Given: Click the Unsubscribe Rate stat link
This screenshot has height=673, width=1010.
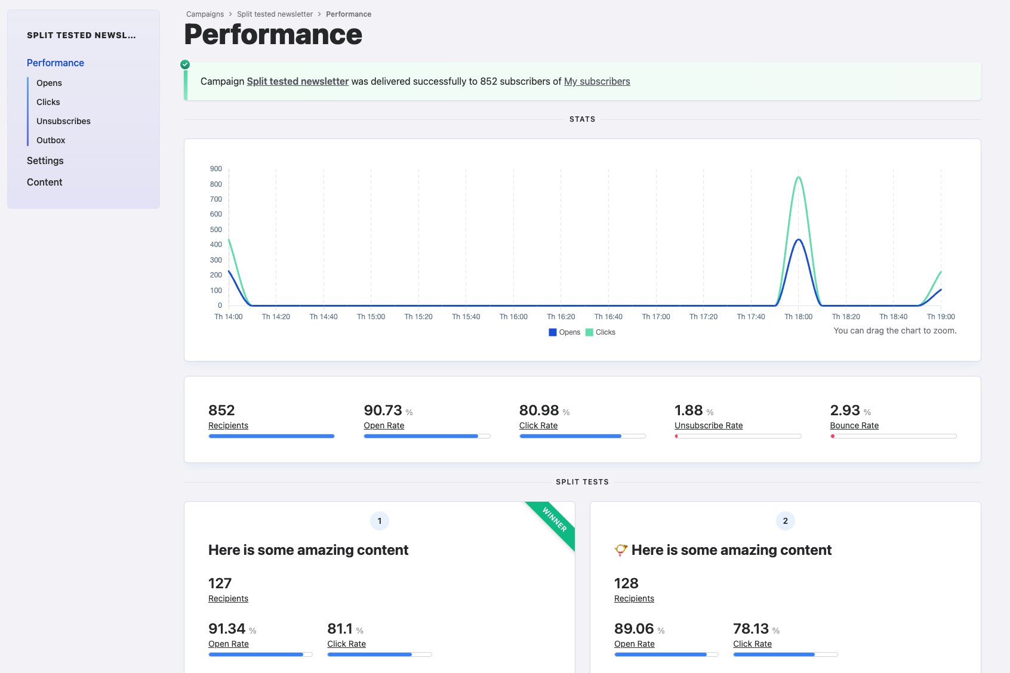Looking at the screenshot, I should 709,425.
